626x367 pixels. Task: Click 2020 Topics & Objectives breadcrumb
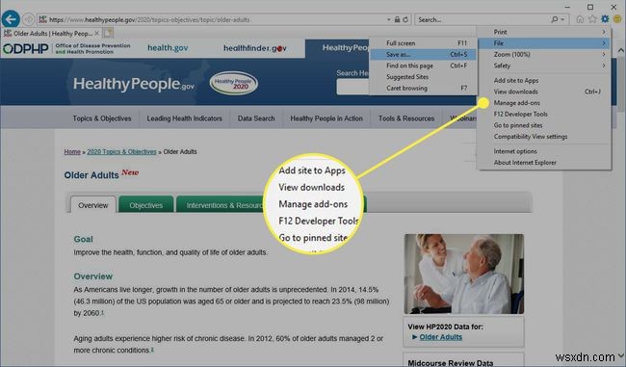click(x=121, y=152)
